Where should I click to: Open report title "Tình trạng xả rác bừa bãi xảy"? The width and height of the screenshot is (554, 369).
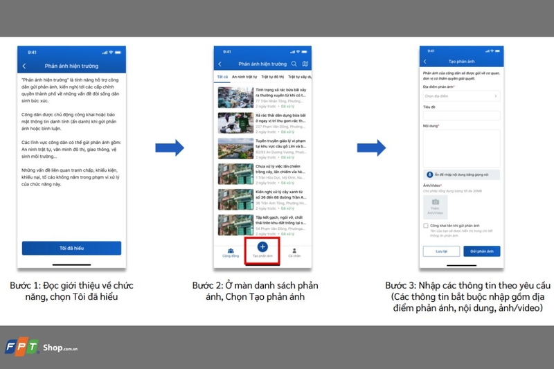click(281, 90)
